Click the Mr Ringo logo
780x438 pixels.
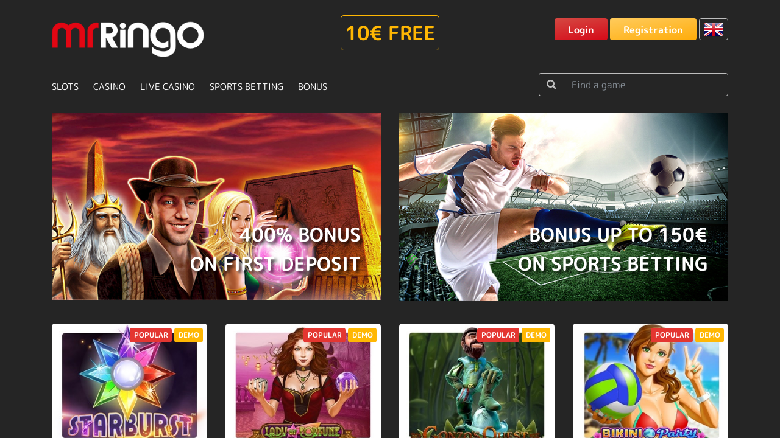click(x=128, y=38)
